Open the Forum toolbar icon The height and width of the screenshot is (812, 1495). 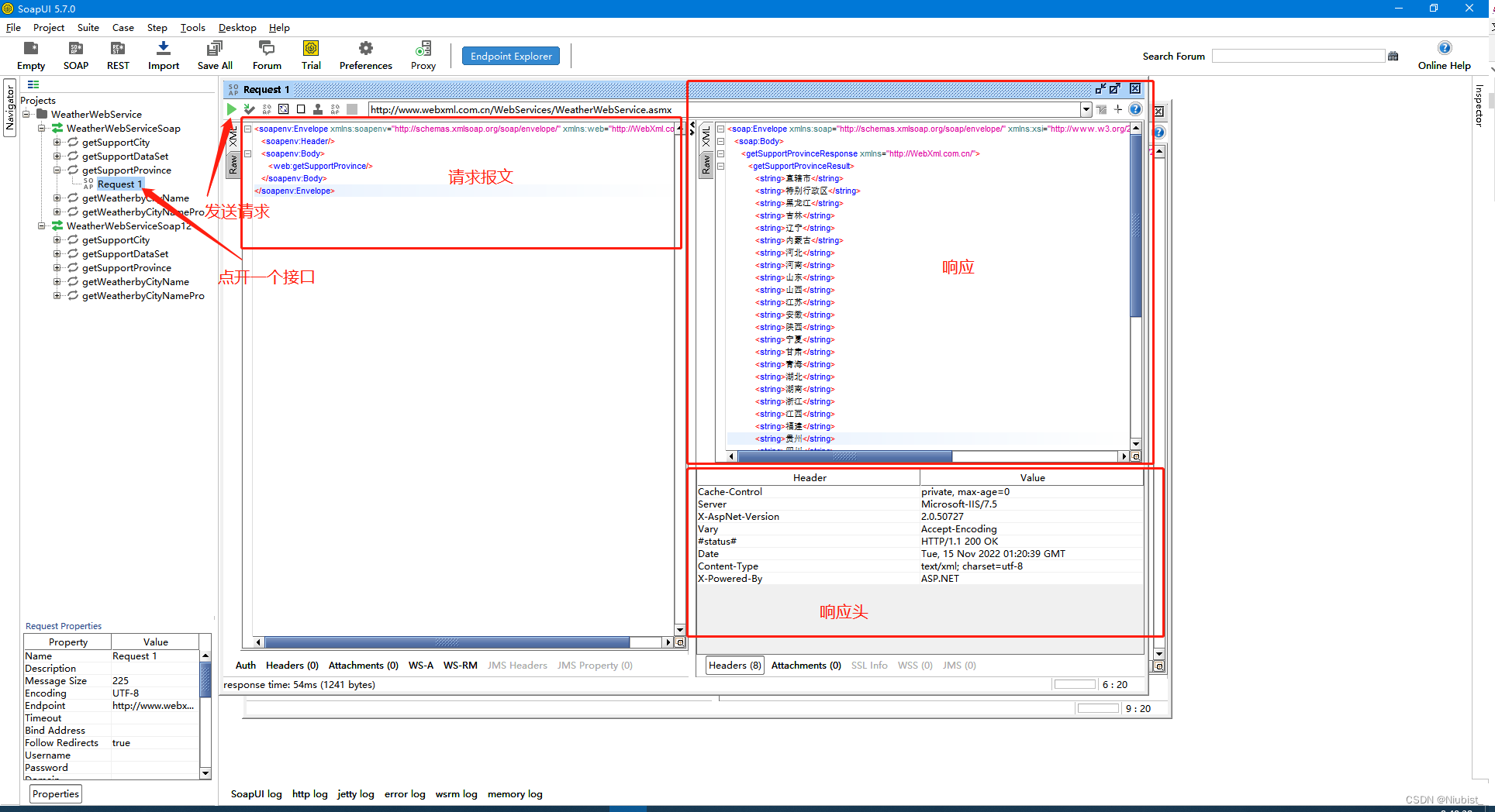coord(266,55)
